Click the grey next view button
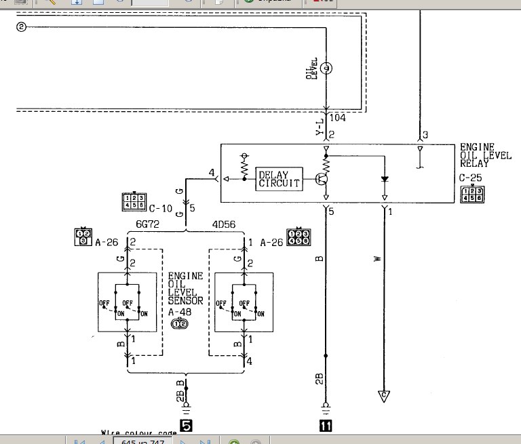The height and width of the screenshot is (444, 521). (x=256, y=442)
